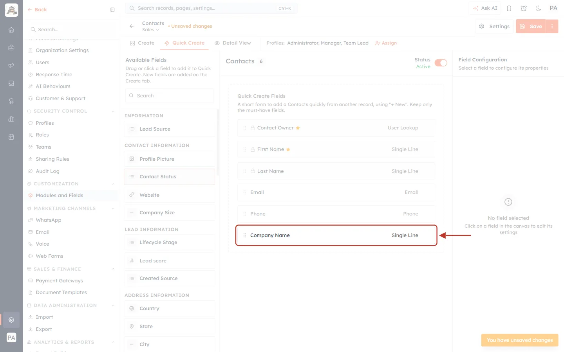
Task: Click the briefcase icon in left rail
Action: coord(11,47)
